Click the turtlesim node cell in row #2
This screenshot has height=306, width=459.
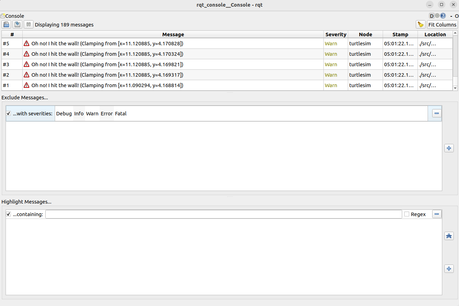tap(366, 75)
